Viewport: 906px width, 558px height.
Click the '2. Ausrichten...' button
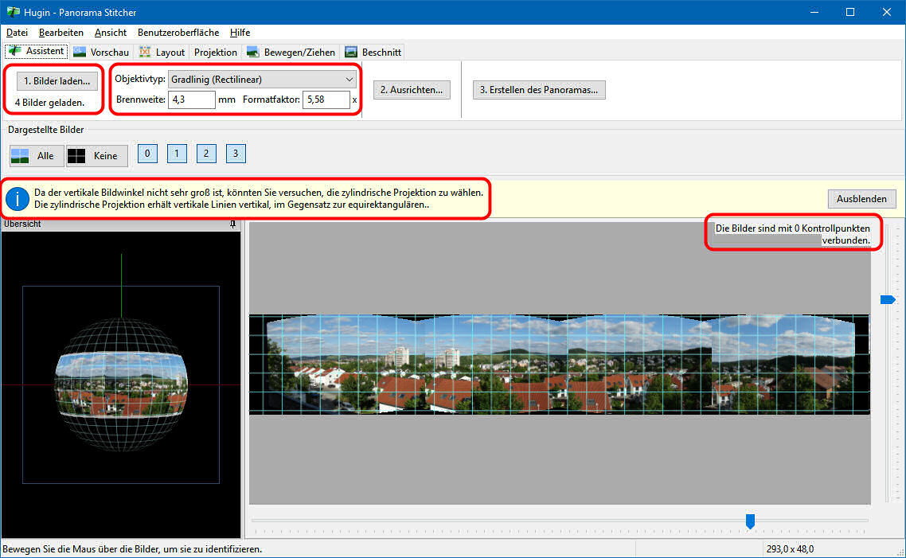(x=411, y=90)
